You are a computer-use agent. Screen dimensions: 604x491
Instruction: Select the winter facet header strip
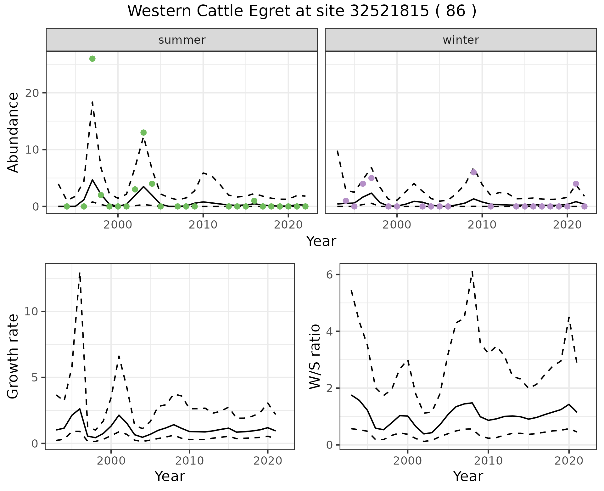[x=461, y=40]
